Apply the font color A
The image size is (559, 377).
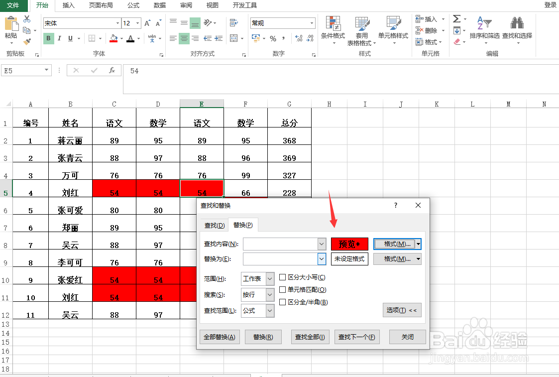[x=130, y=38]
